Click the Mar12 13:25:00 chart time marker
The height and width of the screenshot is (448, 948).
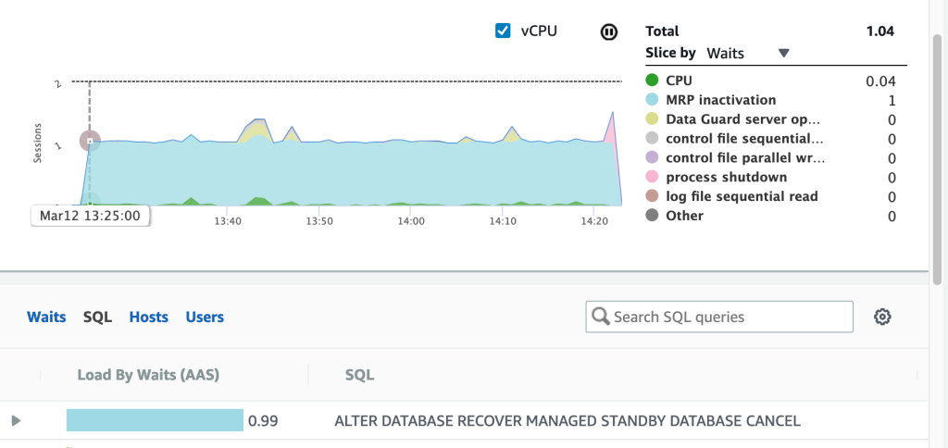(90, 216)
